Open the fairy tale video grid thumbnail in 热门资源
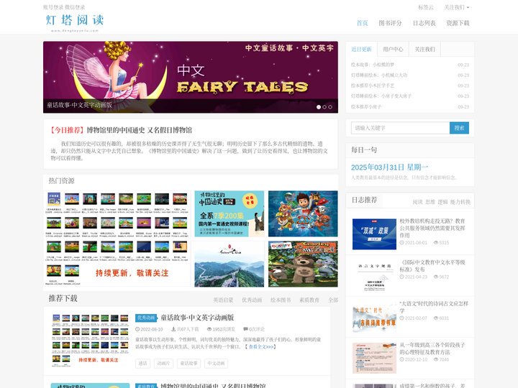518x388 pixels. (117, 239)
